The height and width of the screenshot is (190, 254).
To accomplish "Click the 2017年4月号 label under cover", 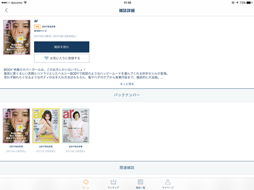I will [x=76, y=146].
